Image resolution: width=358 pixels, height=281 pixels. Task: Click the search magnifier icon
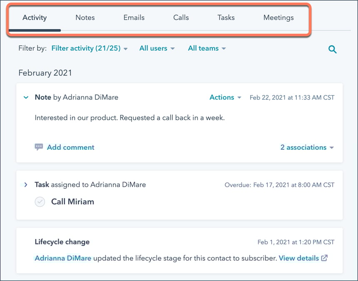[333, 49]
